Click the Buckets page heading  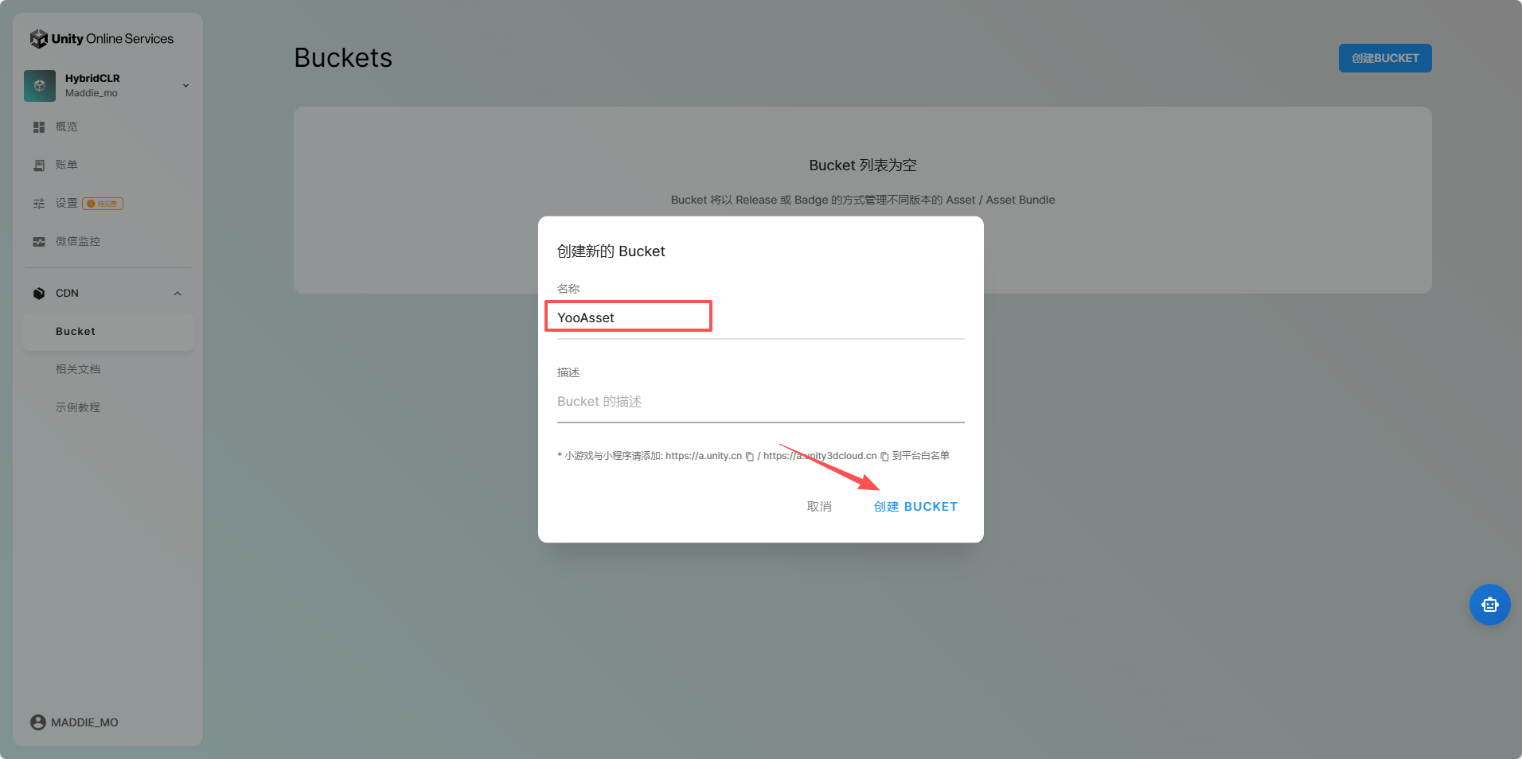tap(343, 58)
